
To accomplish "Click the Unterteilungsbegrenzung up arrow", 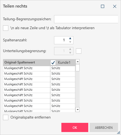I will (70, 49).
